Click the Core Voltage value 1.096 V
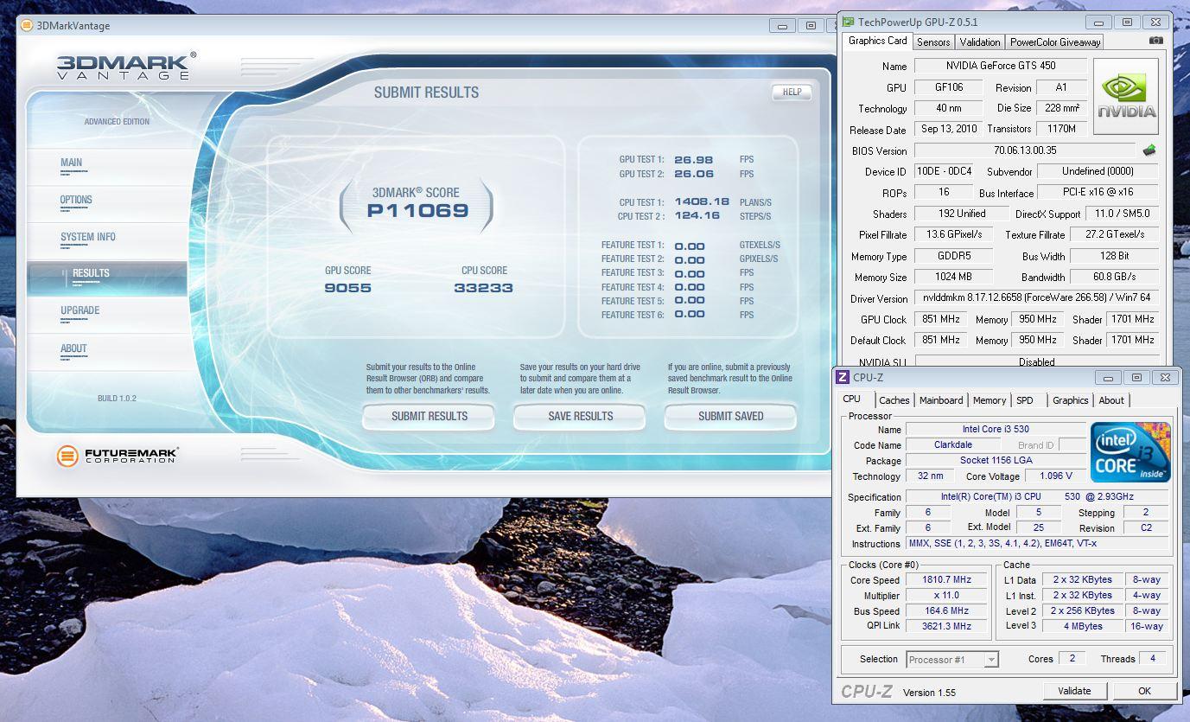Viewport: 1190px width, 722px height. (1055, 476)
